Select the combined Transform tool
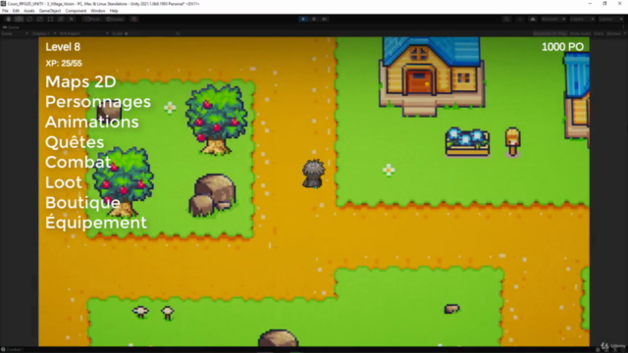628x353 pixels. (61, 20)
